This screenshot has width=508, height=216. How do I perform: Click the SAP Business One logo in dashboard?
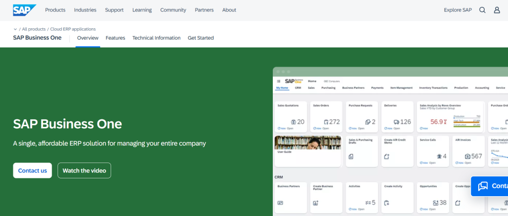[x=294, y=81]
